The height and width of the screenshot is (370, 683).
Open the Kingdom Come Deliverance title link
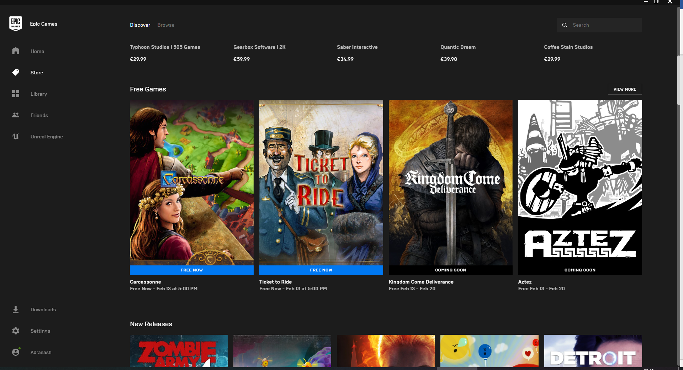pyautogui.click(x=421, y=282)
